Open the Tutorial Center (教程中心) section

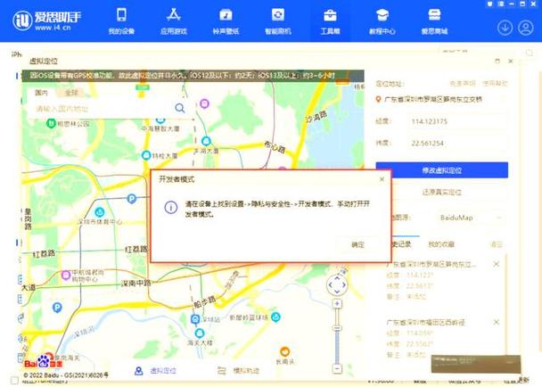[382, 21]
